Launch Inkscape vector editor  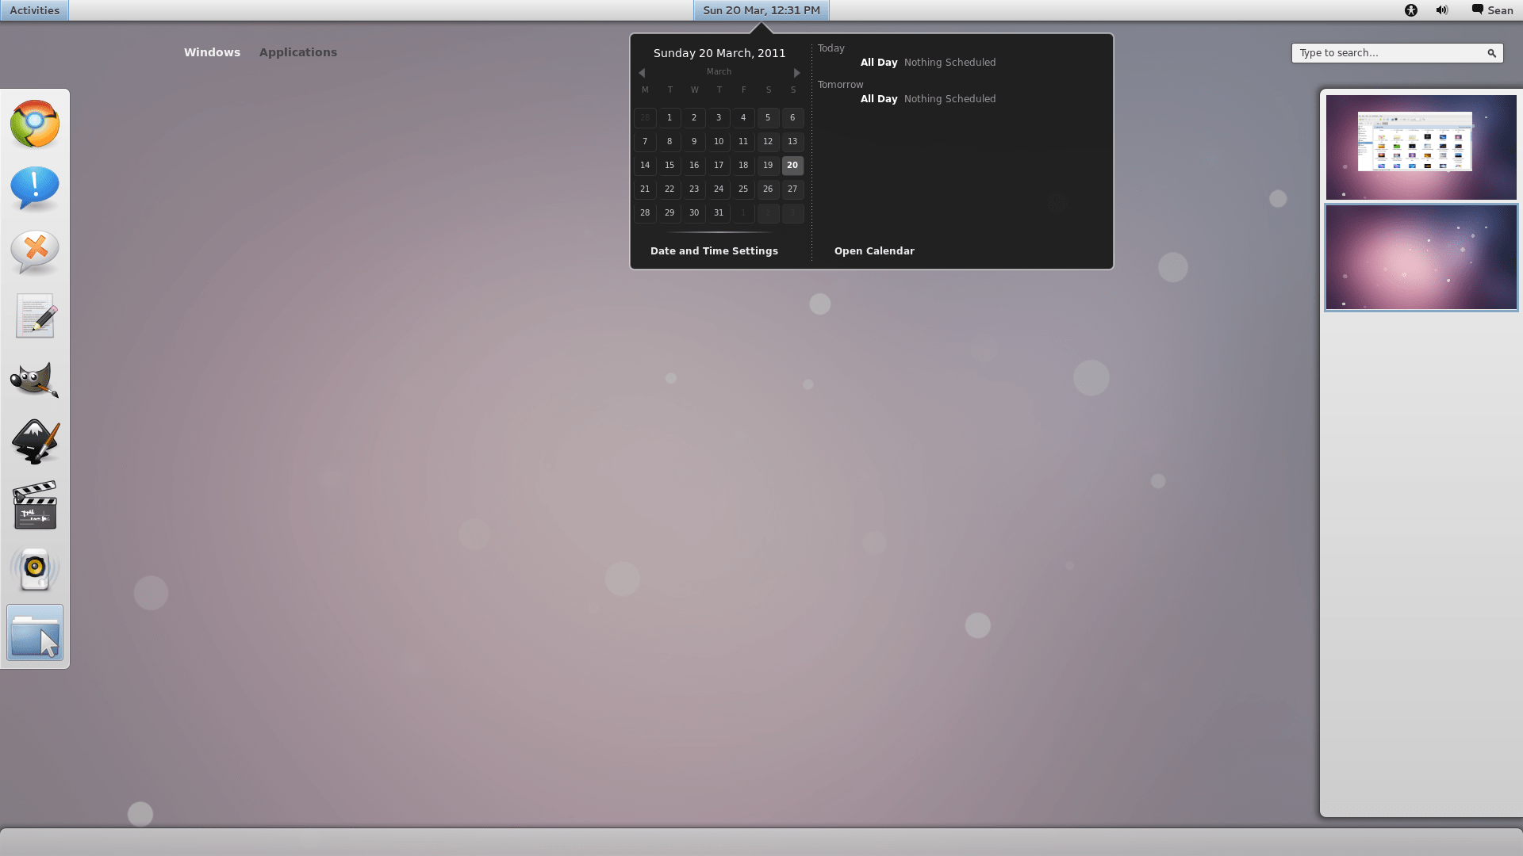coord(35,442)
